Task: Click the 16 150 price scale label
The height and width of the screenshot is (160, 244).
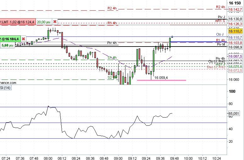Action: tap(235, 3)
